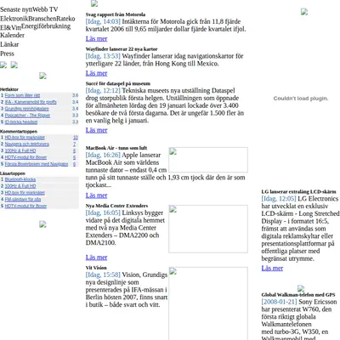Click the second small broken icon below Press
This screenshot has height=340, width=340.
click(x=14, y=65)
